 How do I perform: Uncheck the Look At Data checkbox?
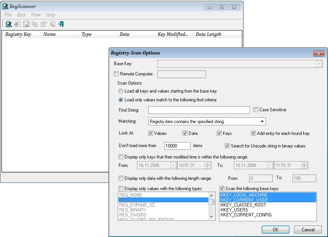pos(185,133)
